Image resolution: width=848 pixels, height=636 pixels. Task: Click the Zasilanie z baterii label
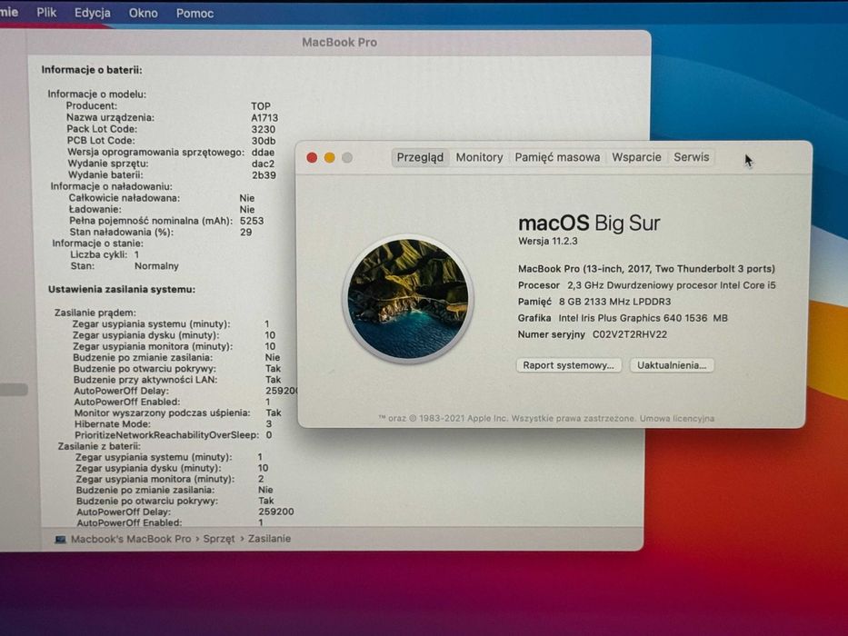99,446
